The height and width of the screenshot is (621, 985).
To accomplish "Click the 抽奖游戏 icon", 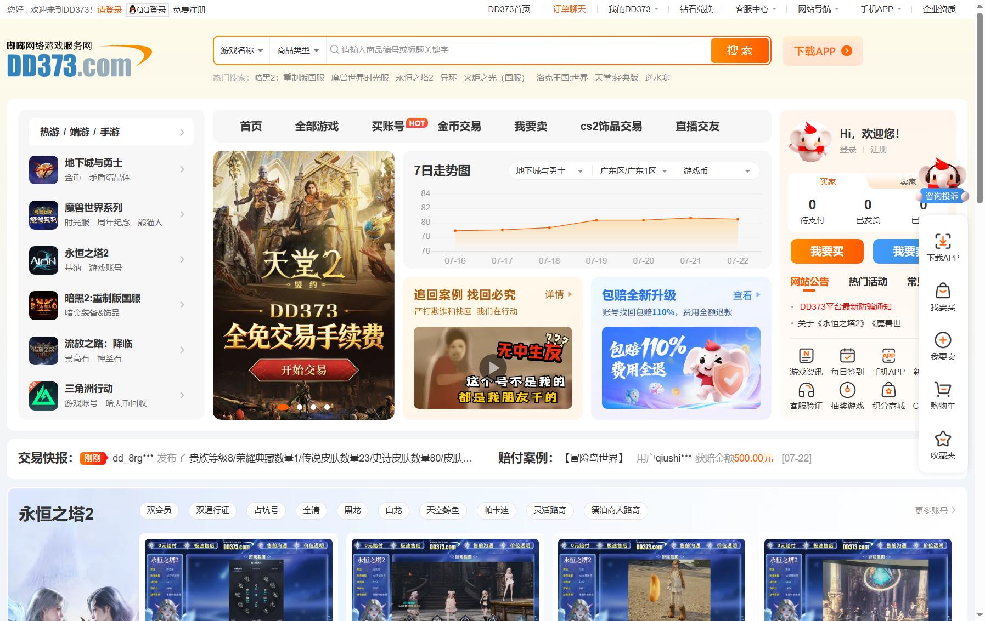I will click(847, 390).
